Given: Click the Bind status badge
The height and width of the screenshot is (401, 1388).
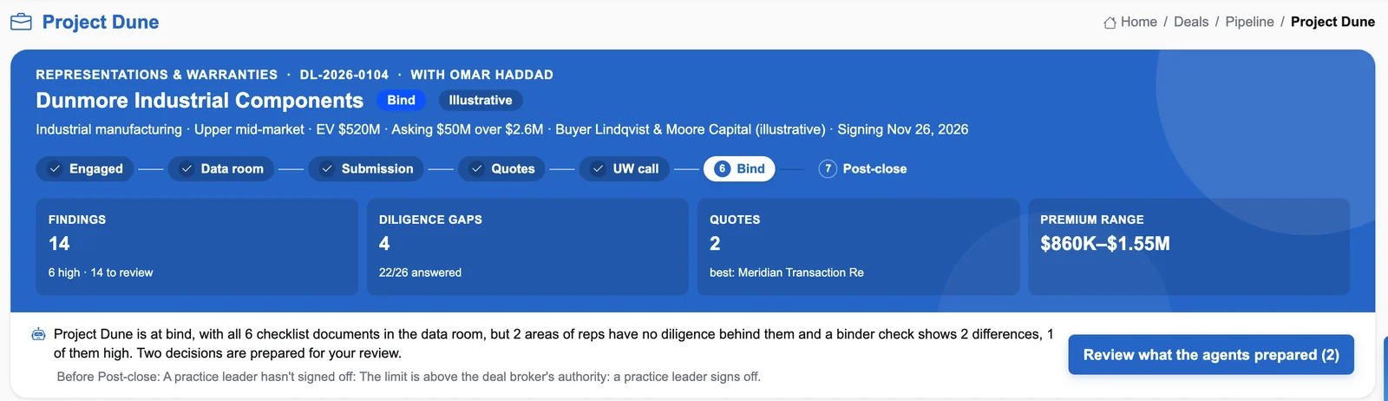Looking at the screenshot, I should [x=401, y=101].
